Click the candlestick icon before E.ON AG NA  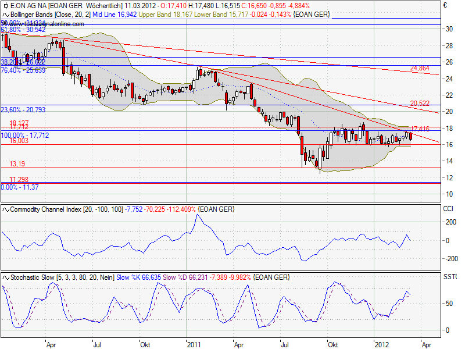point(6,6)
